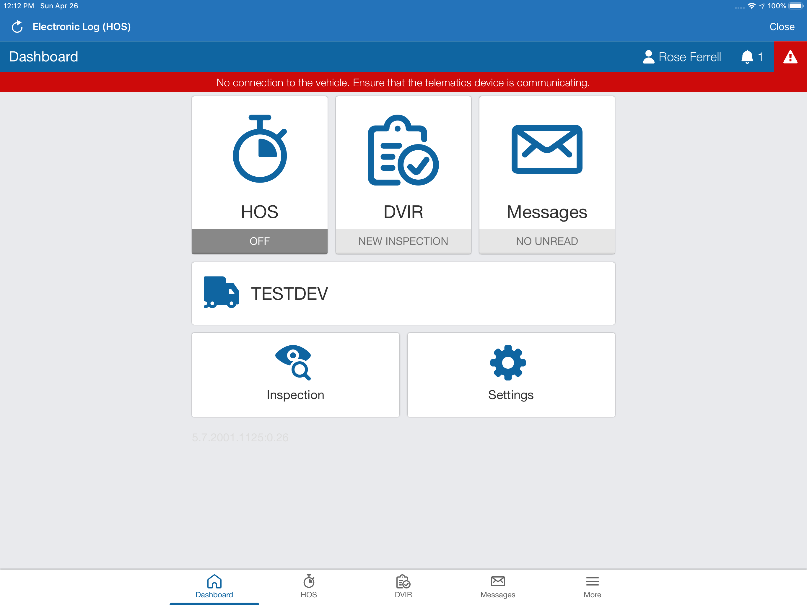The width and height of the screenshot is (807, 605).
Task: Switch to Messages bottom tab
Action: 498,586
